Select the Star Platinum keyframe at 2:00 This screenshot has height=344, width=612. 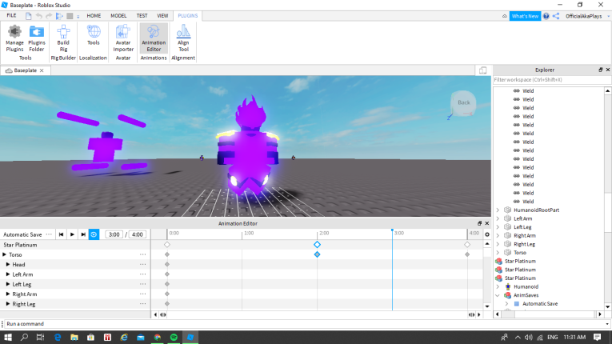pyautogui.click(x=317, y=245)
